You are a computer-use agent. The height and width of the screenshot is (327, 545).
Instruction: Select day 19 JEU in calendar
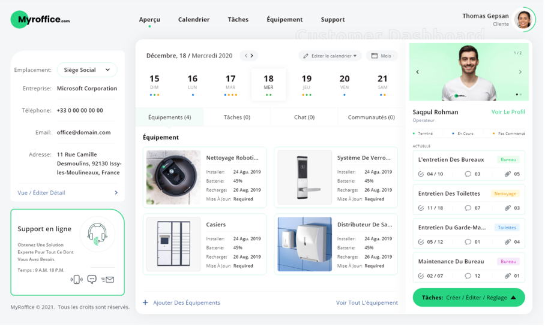click(307, 85)
